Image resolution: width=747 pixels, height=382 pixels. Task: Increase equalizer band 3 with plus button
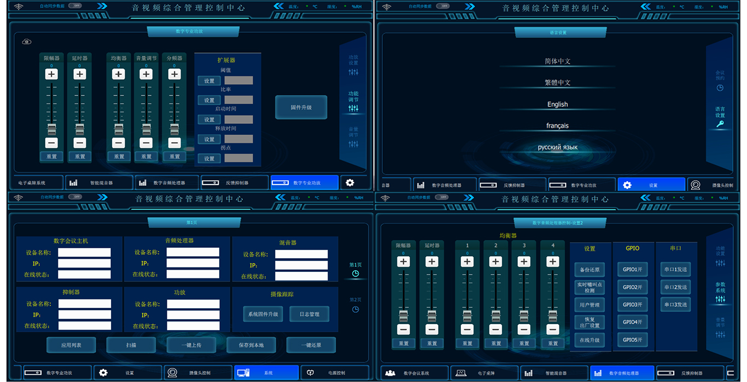coord(524,262)
